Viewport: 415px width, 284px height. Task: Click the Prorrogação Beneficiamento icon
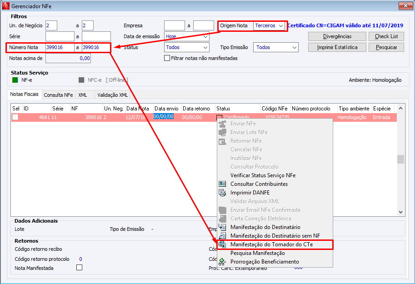click(222, 262)
